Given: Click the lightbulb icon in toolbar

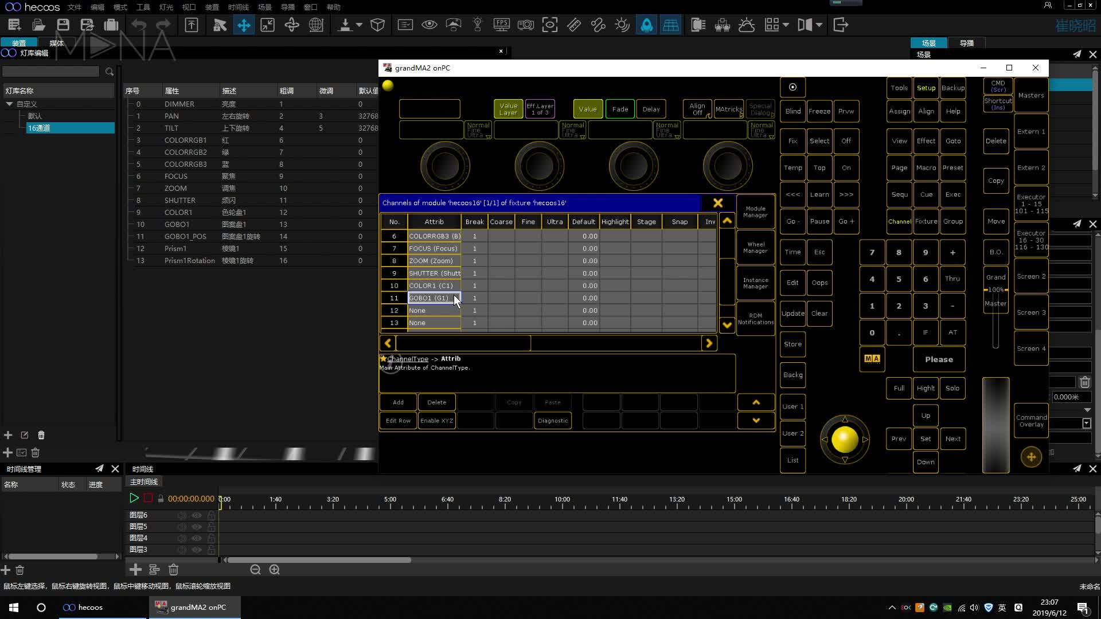Looking at the screenshot, I should [478, 25].
